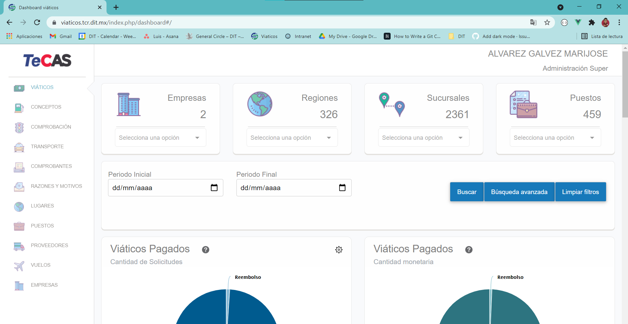Select TRANSPORTE menu item
628x324 pixels.
[x=47, y=147]
